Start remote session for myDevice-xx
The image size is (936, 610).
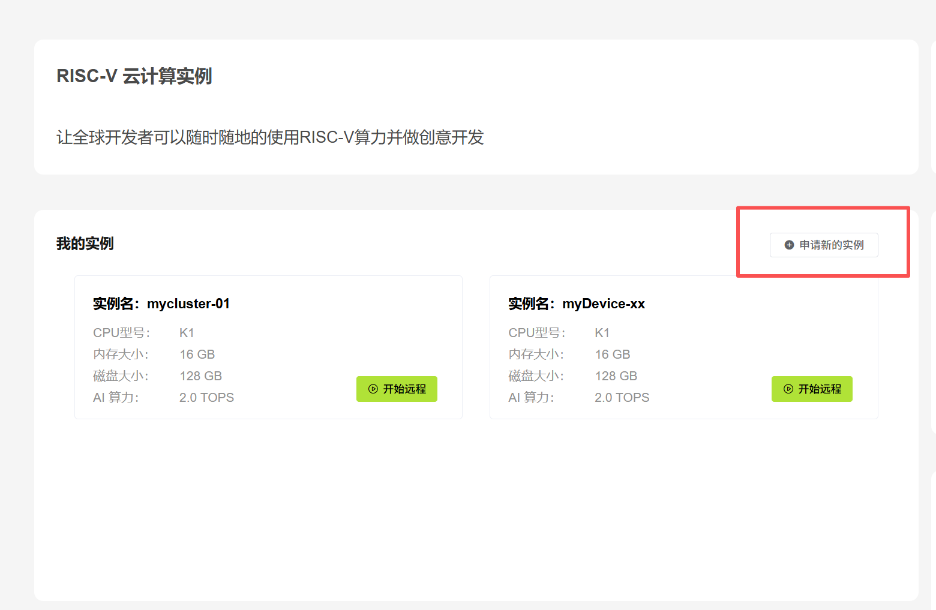(812, 389)
